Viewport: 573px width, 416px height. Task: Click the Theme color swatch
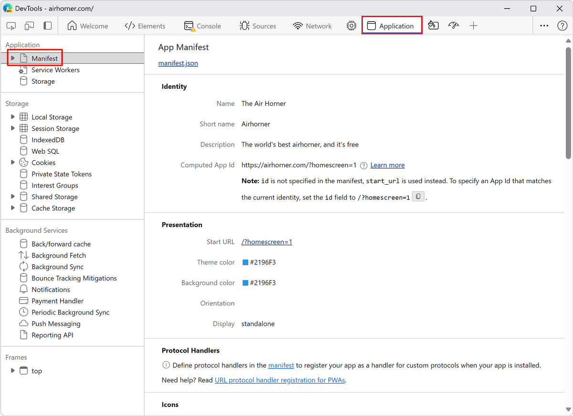(245, 262)
